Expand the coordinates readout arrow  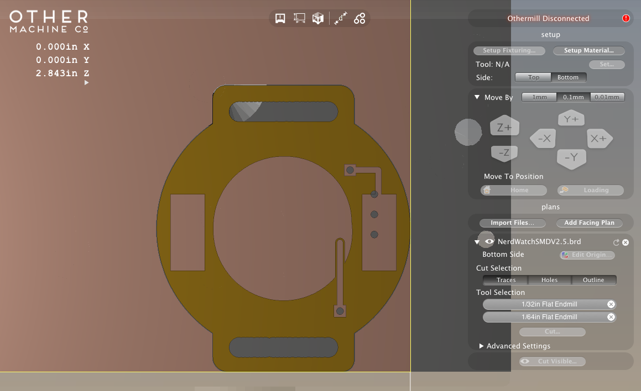click(x=86, y=82)
